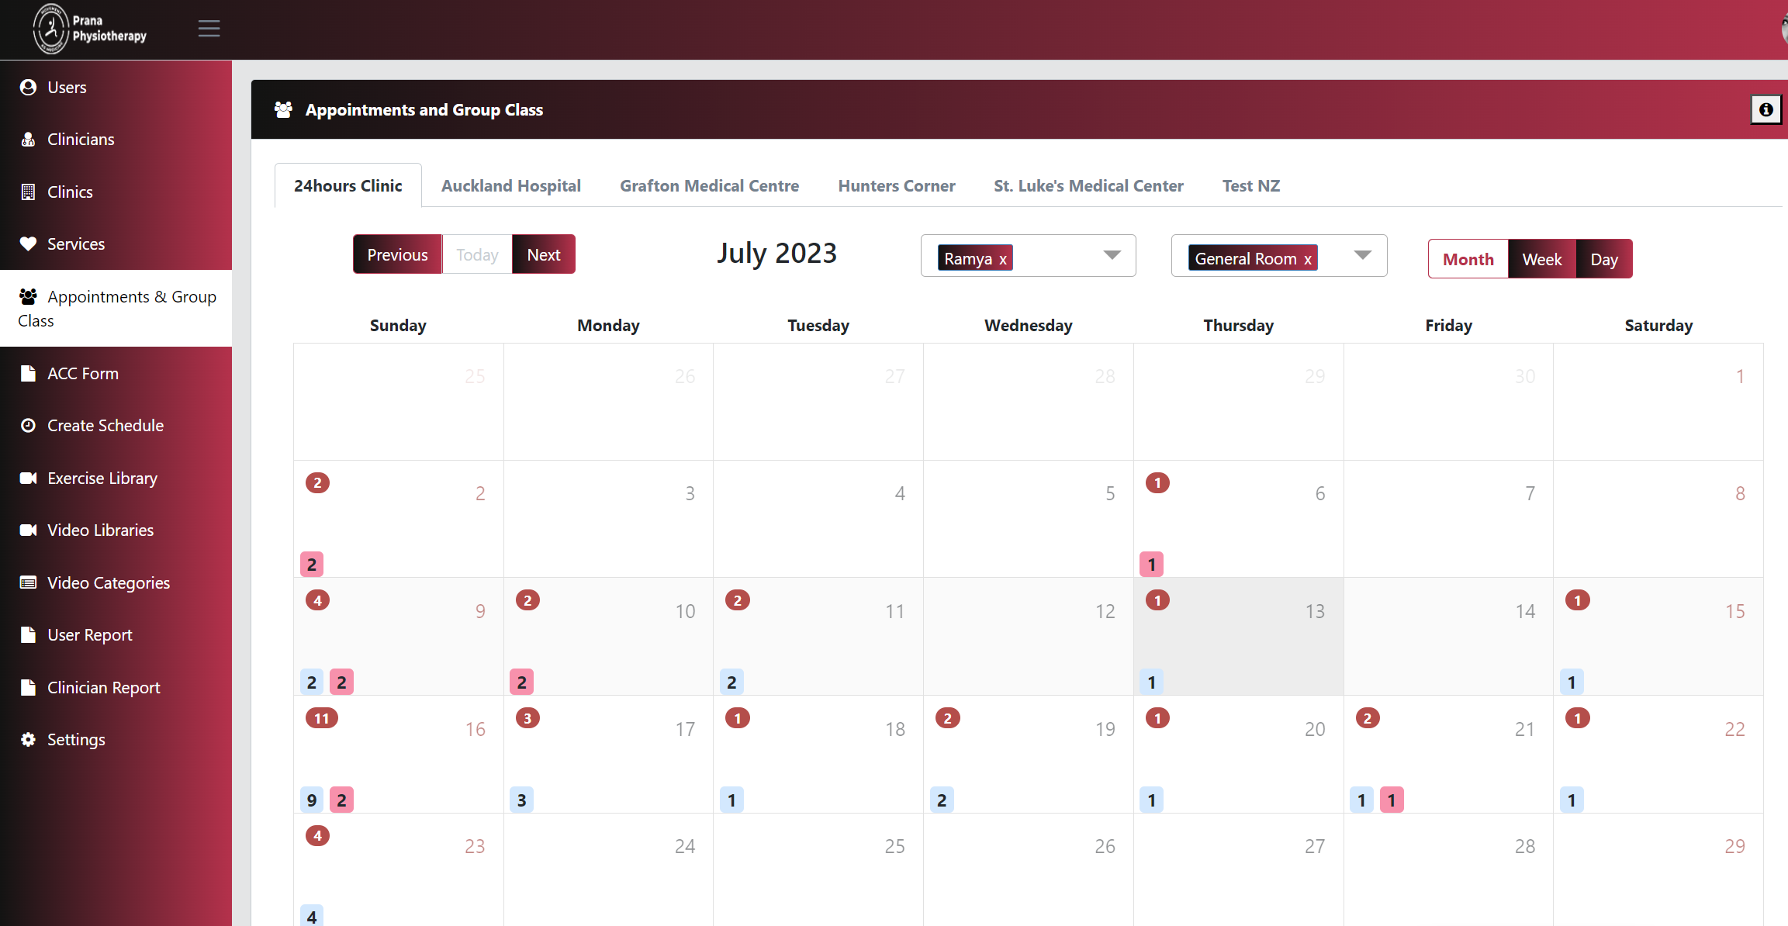
Task: Open Users via its person icon
Action: coord(28,87)
